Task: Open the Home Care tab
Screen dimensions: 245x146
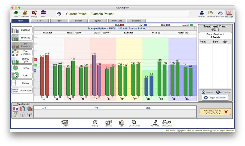Action: pyautogui.click(x=117, y=21)
